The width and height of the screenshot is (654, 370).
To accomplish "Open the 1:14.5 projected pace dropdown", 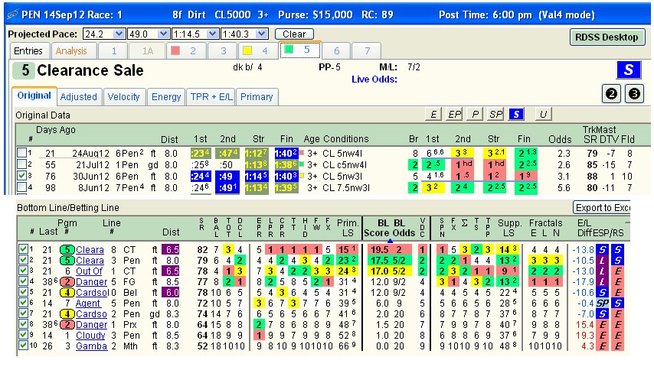I will [x=213, y=34].
